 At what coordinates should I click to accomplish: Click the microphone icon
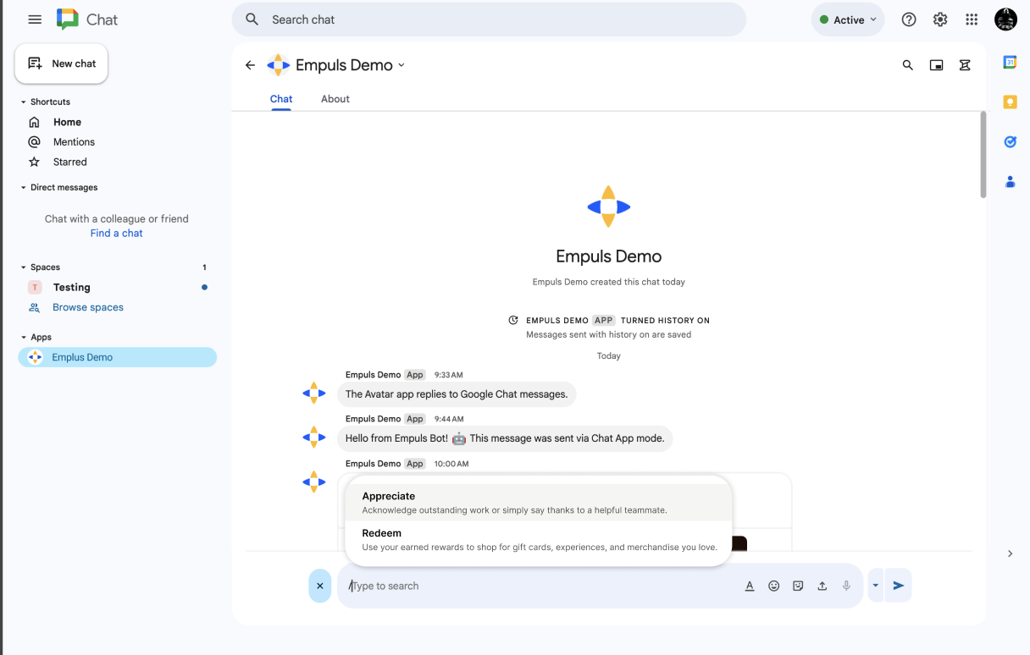click(846, 586)
